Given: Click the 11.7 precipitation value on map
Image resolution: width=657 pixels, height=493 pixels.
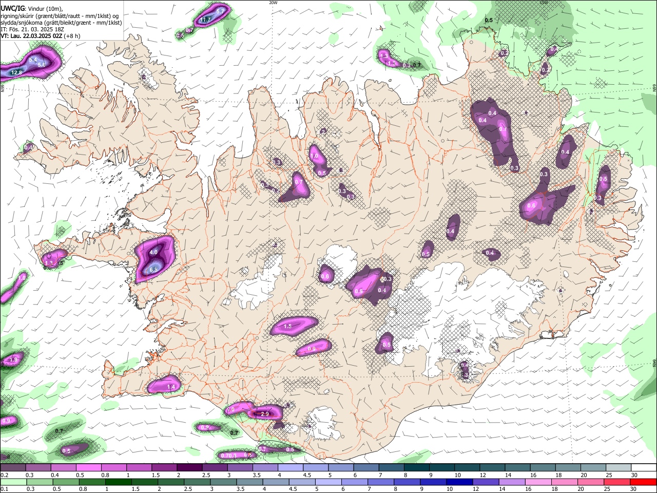Looking at the screenshot, I should click(x=205, y=20).
